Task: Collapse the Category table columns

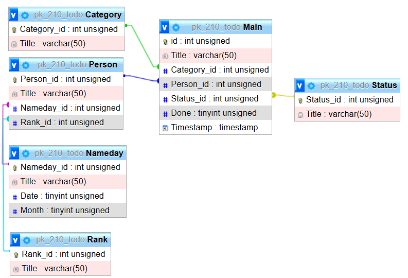Action: 14,15
